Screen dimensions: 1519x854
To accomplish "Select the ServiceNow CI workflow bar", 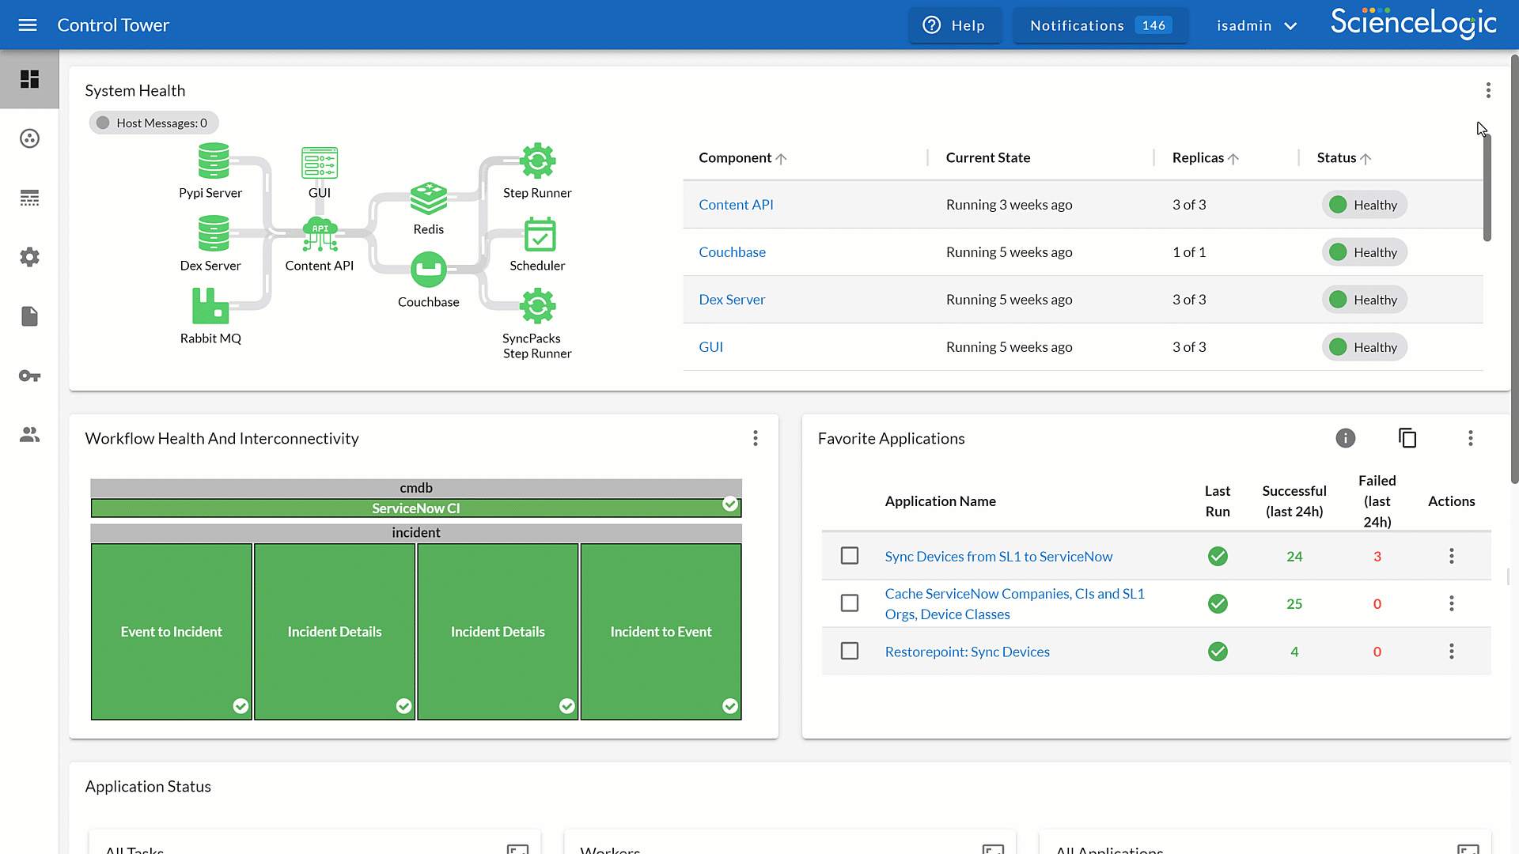I will [x=416, y=508].
